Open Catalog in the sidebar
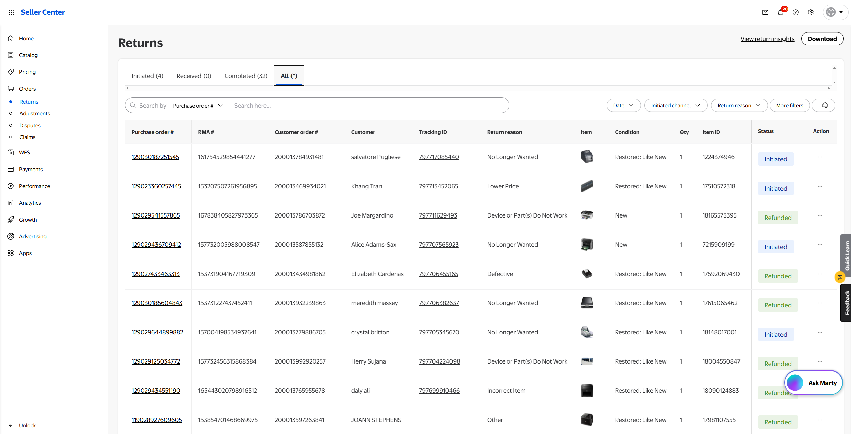851x434 pixels. pyautogui.click(x=28, y=55)
